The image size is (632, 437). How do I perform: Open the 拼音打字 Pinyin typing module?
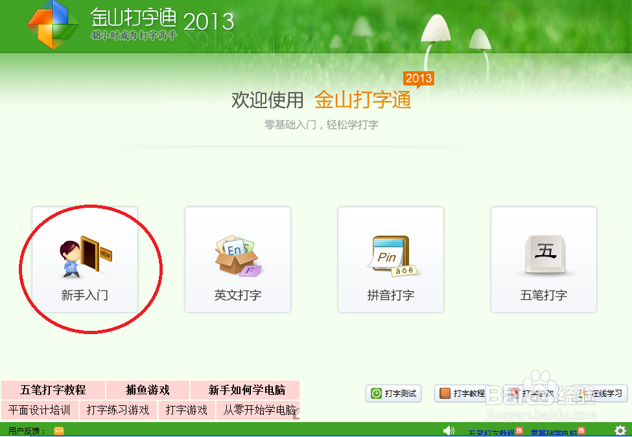pos(391,260)
